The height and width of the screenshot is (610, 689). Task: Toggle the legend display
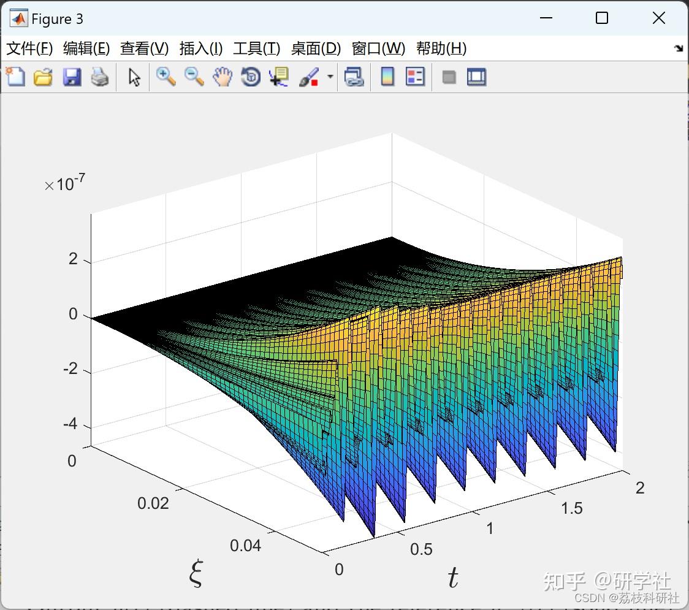(x=416, y=77)
